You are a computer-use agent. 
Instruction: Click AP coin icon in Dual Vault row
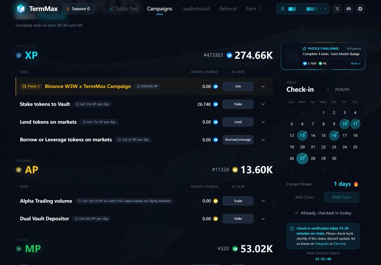click(216, 219)
